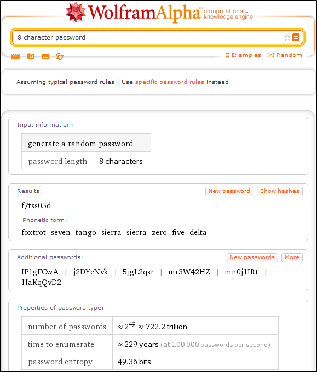The image size is (317, 372).
Task: Click the Show hashes button
Action: pos(280,191)
